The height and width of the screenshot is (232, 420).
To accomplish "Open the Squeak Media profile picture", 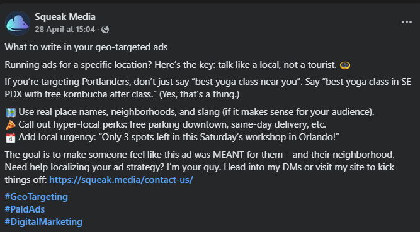I will point(18,23).
